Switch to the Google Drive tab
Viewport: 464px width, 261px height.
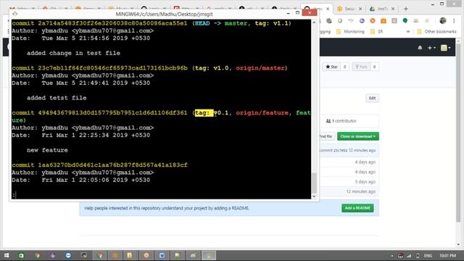tap(382, 9)
